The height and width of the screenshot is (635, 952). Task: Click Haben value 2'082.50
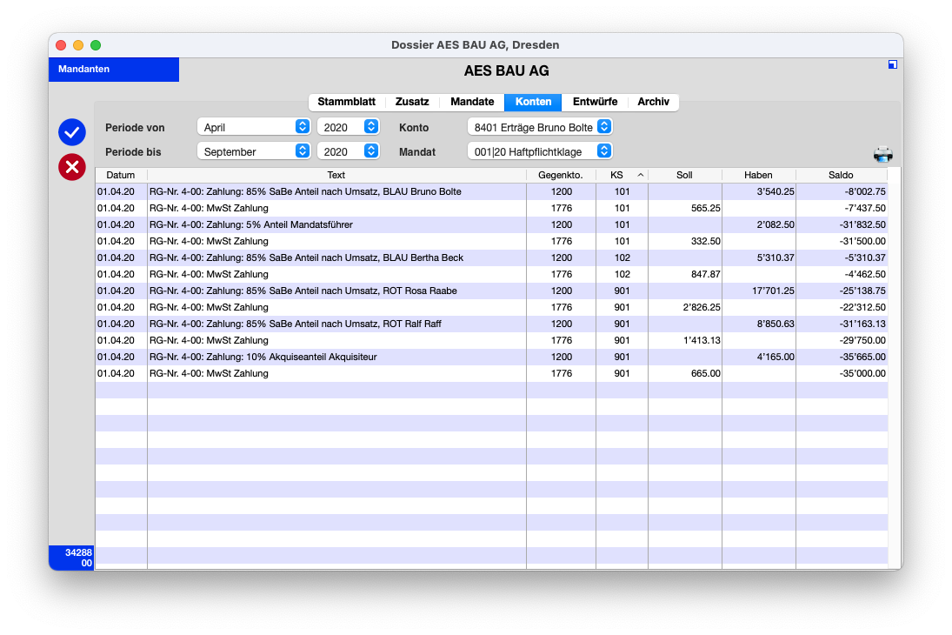click(776, 224)
